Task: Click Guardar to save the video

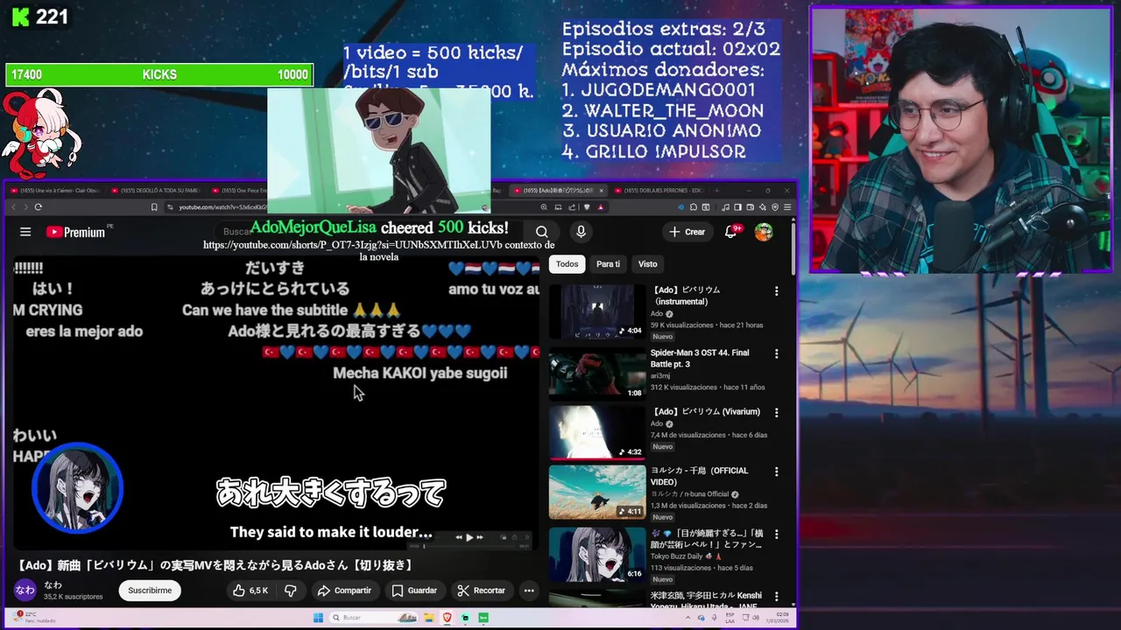Action: (414, 591)
